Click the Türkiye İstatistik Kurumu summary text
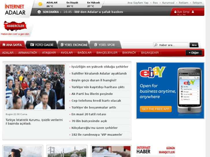This screenshot has height=157, width=210. point(34,122)
